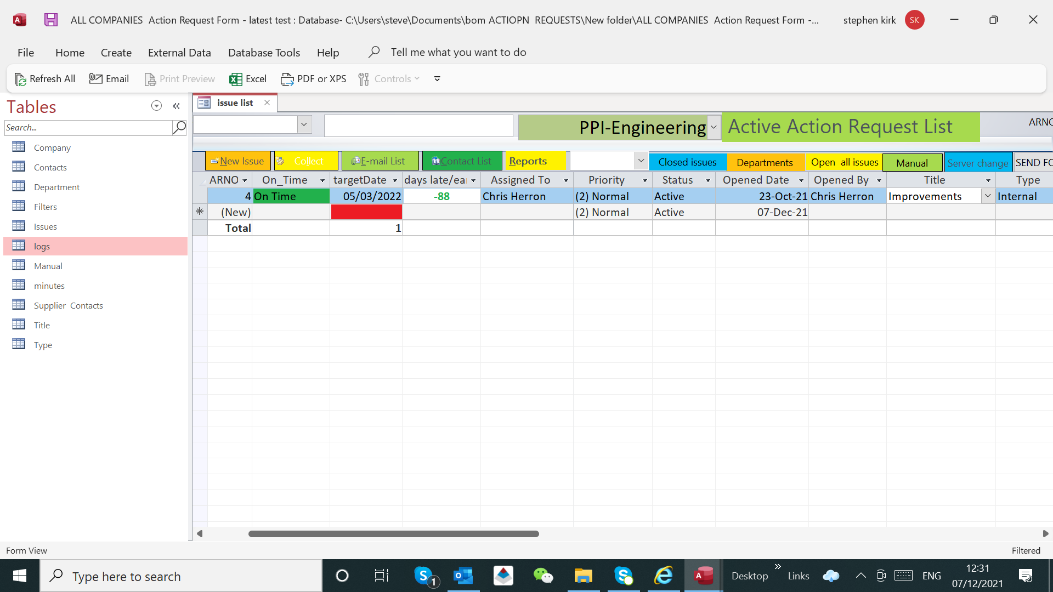Screen dimensions: 1053x592
Task: Click the Email toolbar icon
Action: tap(96, 79)
